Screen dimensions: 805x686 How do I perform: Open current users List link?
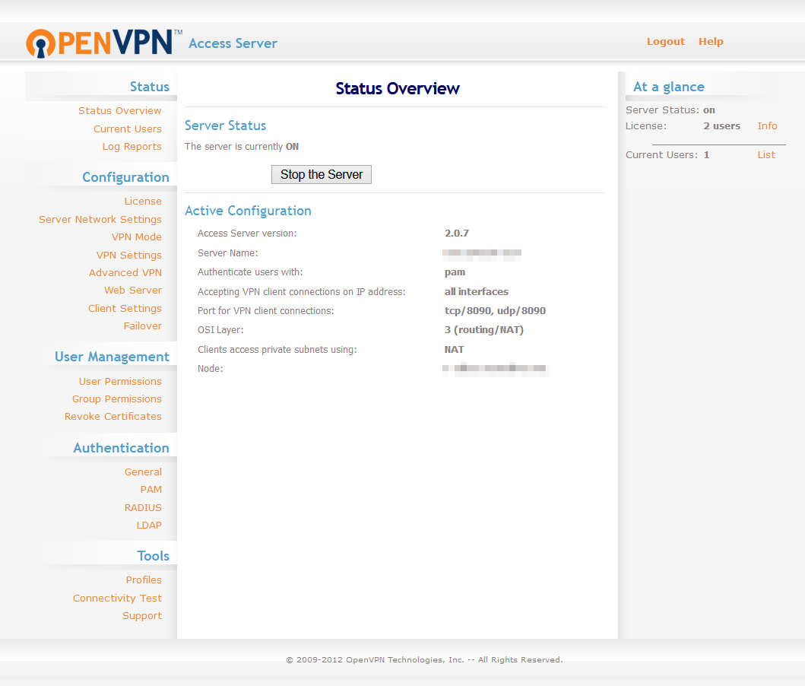tap(766, 155)
